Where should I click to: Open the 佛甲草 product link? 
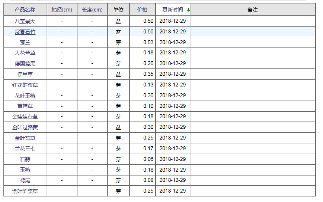(25, 74)
